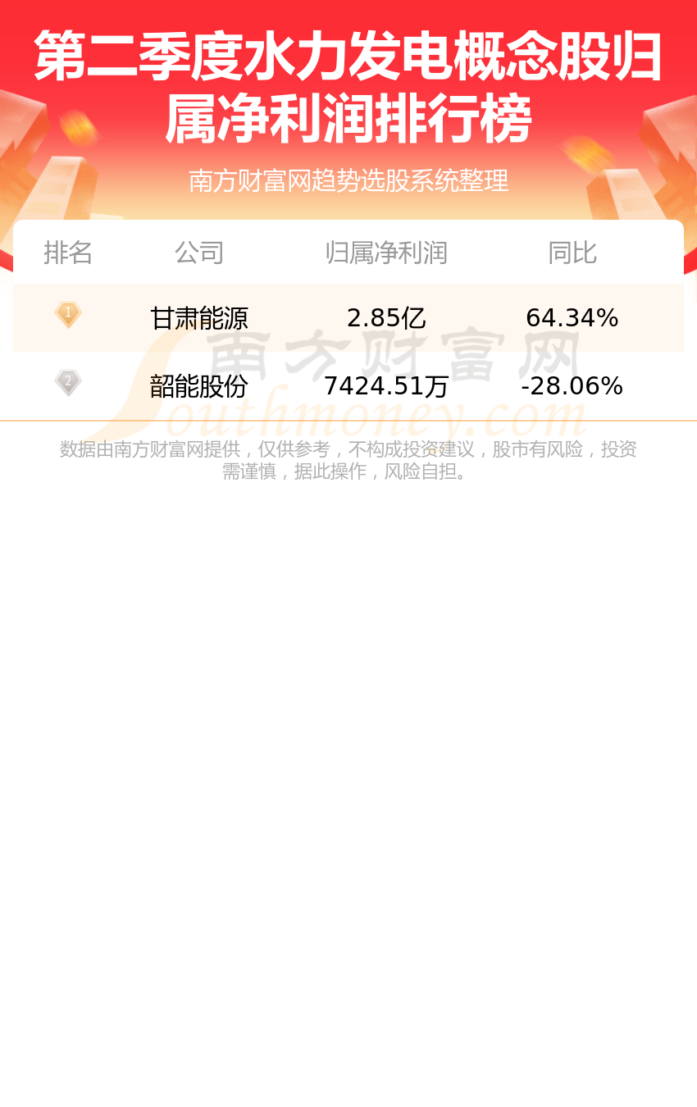Click the disclaimer text below the table
Image resolution: width=697 pixels, height=1107 pixels.
[x=348, y=460]
